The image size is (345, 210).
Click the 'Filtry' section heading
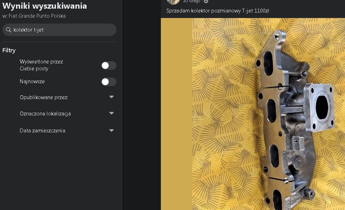click(x=9, y=51)
